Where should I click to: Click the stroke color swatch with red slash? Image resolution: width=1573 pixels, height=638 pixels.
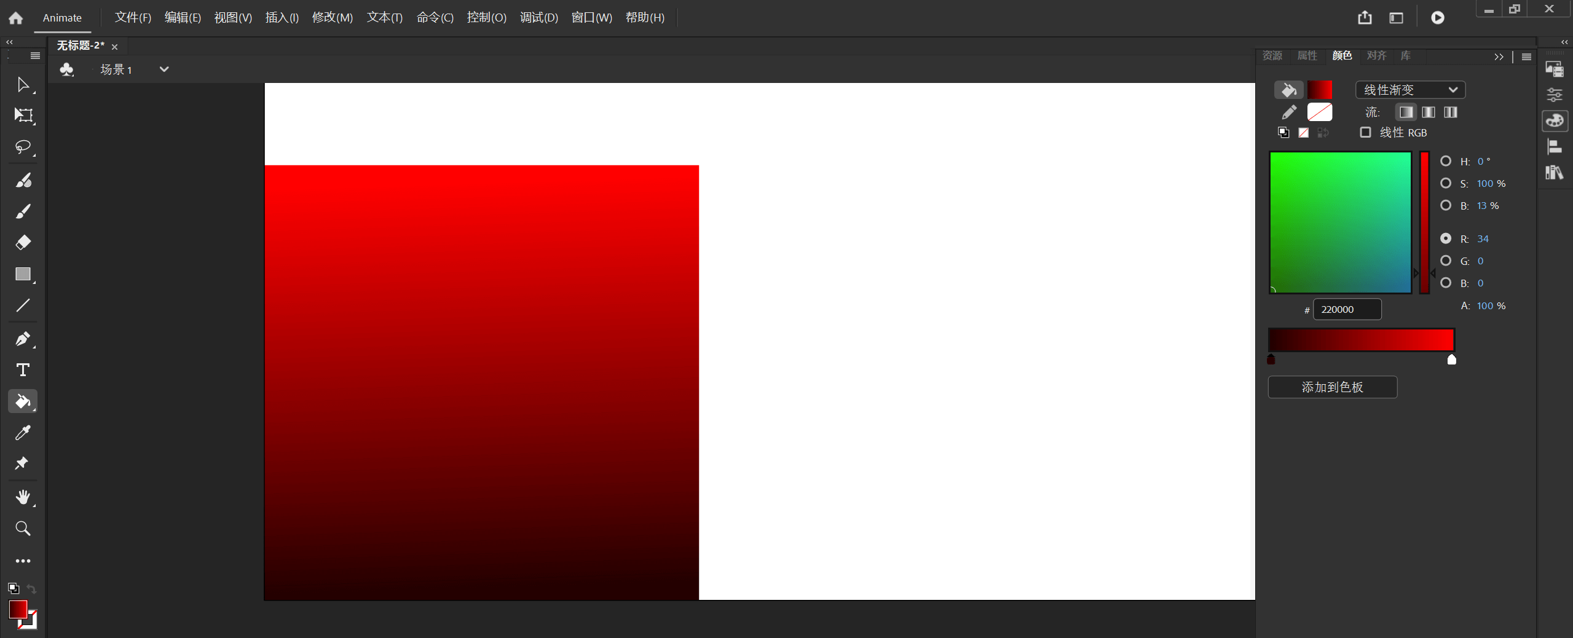1320,112
